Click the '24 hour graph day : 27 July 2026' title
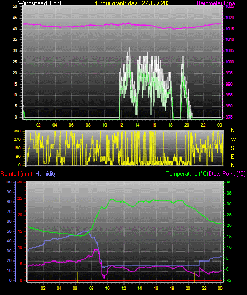The width and height of the screenshot is (247, 295). point(133,3)
